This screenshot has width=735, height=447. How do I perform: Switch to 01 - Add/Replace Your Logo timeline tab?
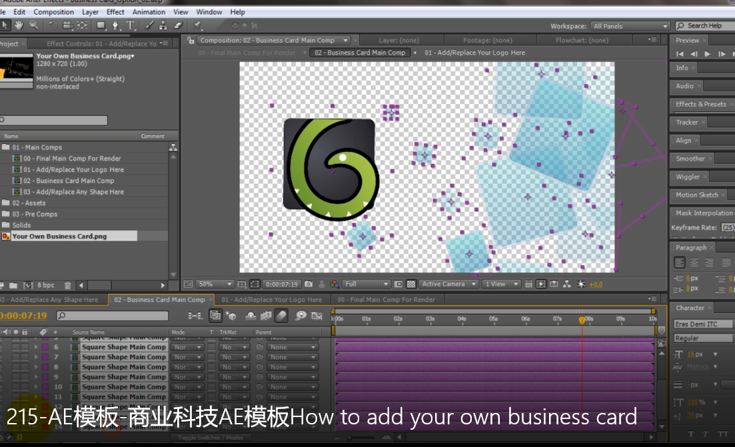pos(271,299)
